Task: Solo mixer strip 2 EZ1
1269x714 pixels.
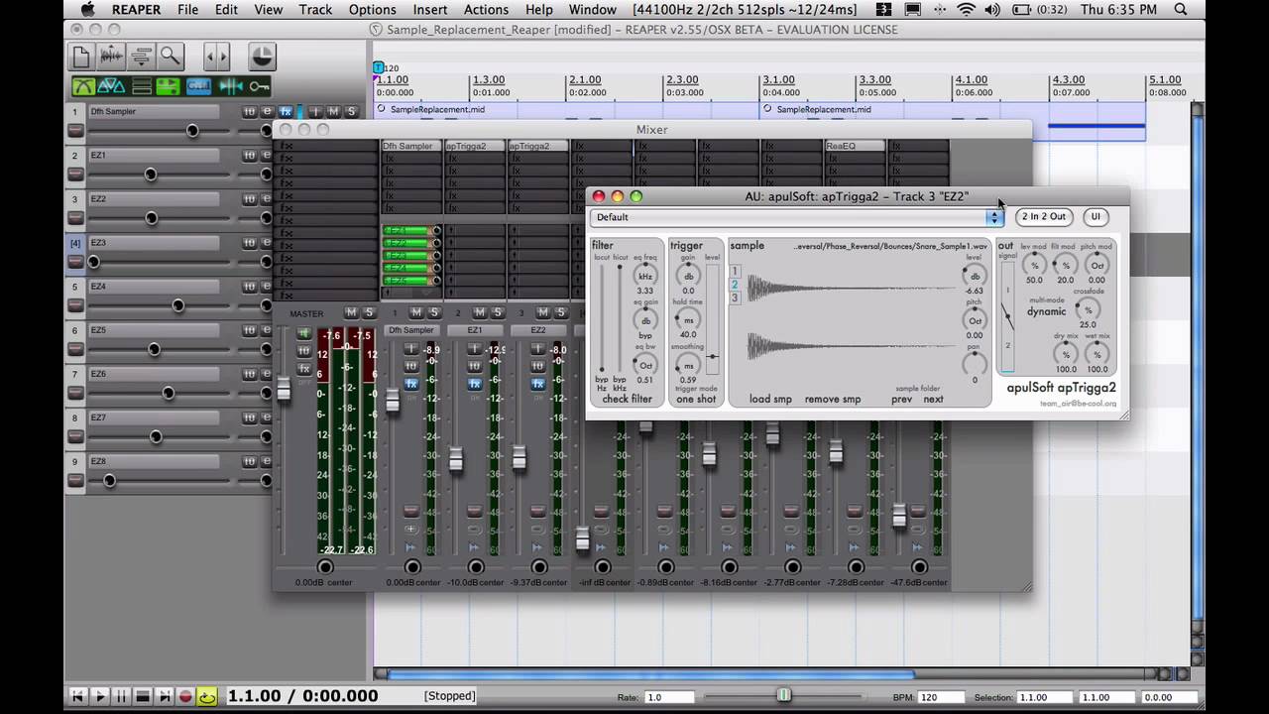Action: point(498,313)
